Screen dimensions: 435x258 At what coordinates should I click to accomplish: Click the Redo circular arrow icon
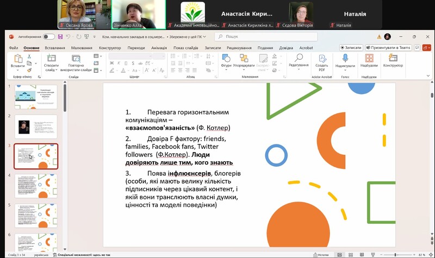[79, 36]
